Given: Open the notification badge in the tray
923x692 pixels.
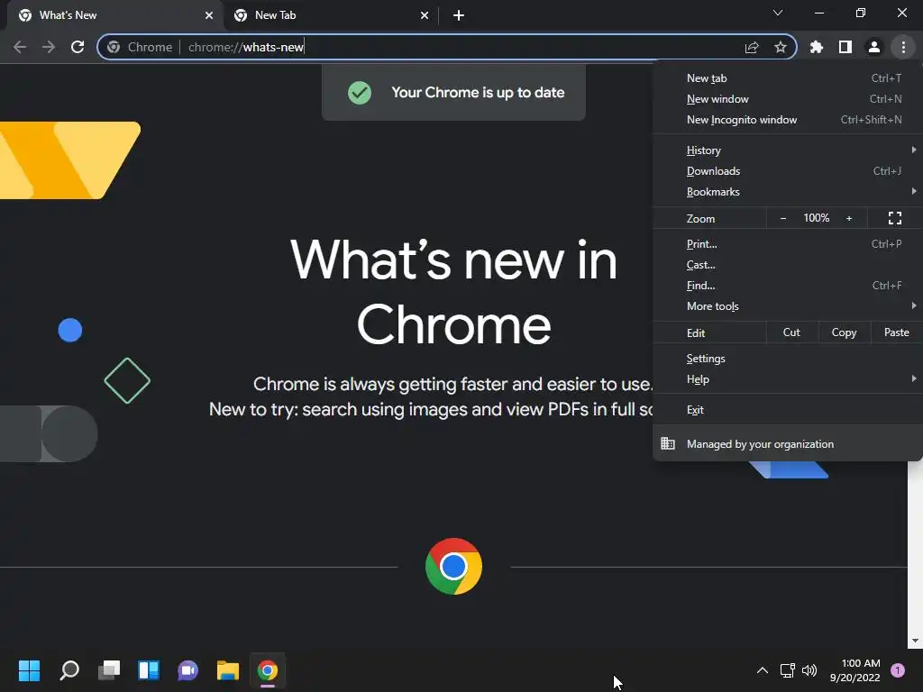Looking at the screenshot, I should pyautogui.click(x=897, y=669).
